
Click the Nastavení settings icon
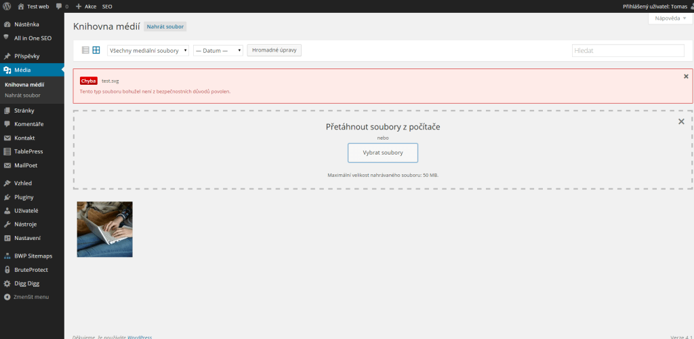click(x=7, y=238)
